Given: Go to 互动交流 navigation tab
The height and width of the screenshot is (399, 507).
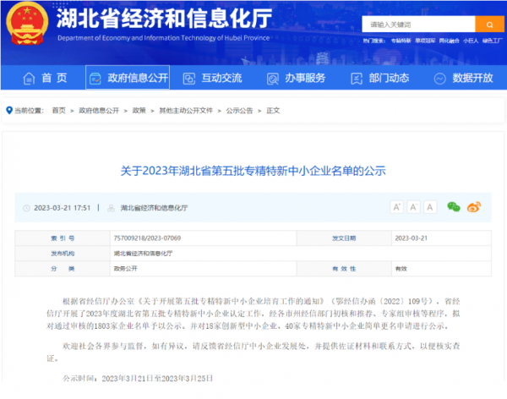Looking at the screenshot, I should 213,78.
